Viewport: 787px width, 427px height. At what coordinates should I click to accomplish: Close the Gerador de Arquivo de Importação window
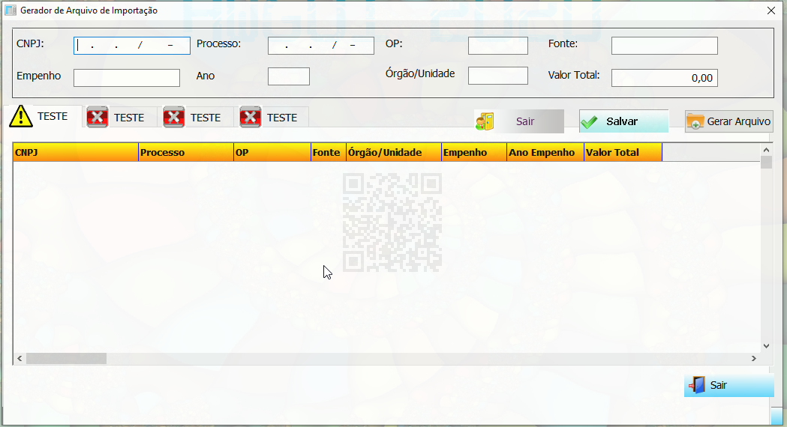click(771, 10)
